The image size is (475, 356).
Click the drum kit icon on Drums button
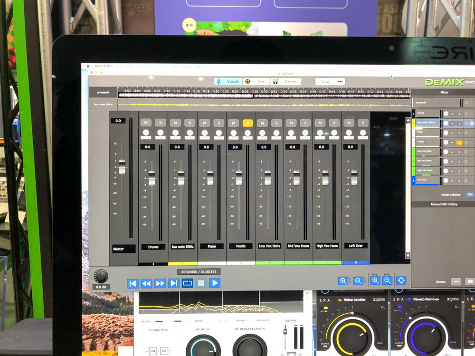pos(275,82)
